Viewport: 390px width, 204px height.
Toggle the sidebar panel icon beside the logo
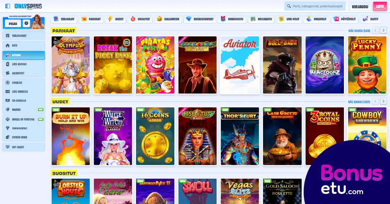pyautogui.click(x=8, y=6)
